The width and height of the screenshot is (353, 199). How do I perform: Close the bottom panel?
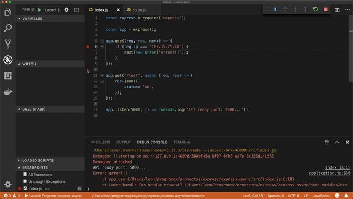tap(347, 142)
